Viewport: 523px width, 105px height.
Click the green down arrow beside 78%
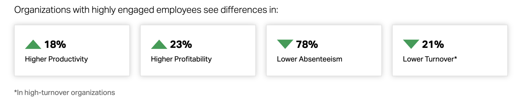tap(285, 43)
